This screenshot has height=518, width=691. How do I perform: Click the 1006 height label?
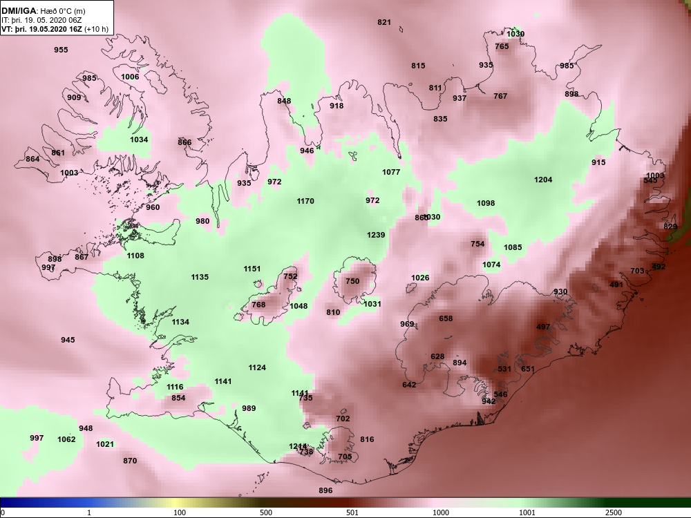(130, 77)
